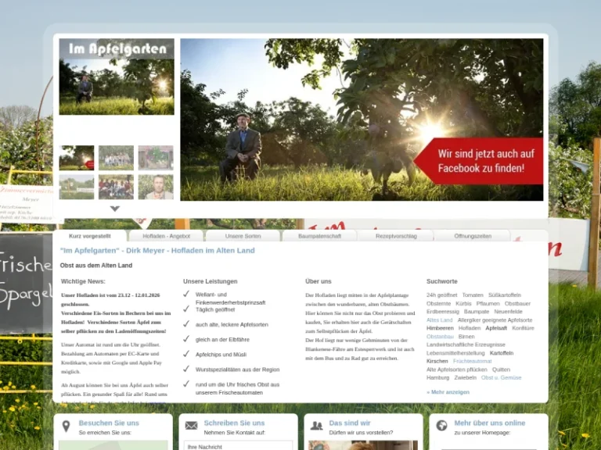Image resolution: width=601 pixels, height=450 pixels.
Task: Select the man's portrait thumbnail
Action: point(156,187)
